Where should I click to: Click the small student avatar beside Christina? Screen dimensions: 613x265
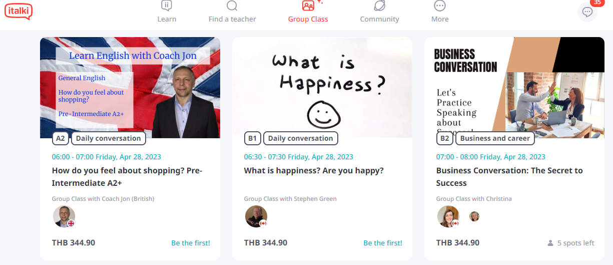pos(474,216)
